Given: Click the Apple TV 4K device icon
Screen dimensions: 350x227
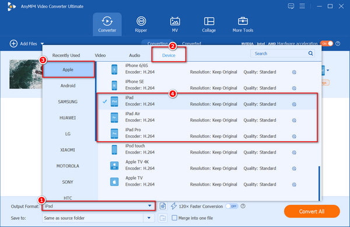Looking at the screenshot, I should [114, 166].
